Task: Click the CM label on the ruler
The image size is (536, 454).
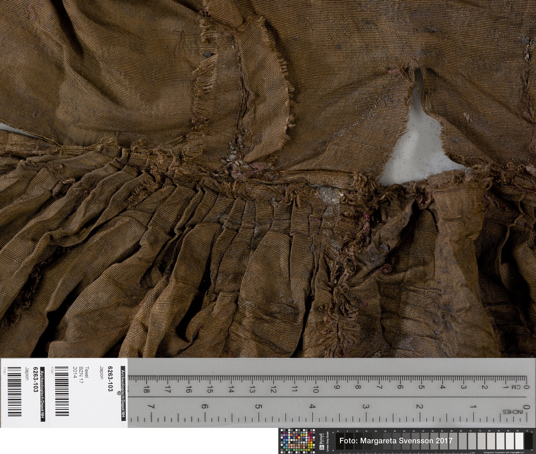Action: [516, 387]
